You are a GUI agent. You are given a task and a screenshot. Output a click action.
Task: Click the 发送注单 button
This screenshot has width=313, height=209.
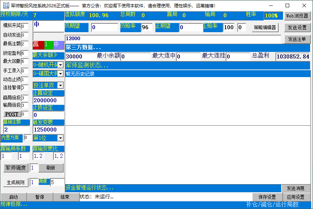297,39
